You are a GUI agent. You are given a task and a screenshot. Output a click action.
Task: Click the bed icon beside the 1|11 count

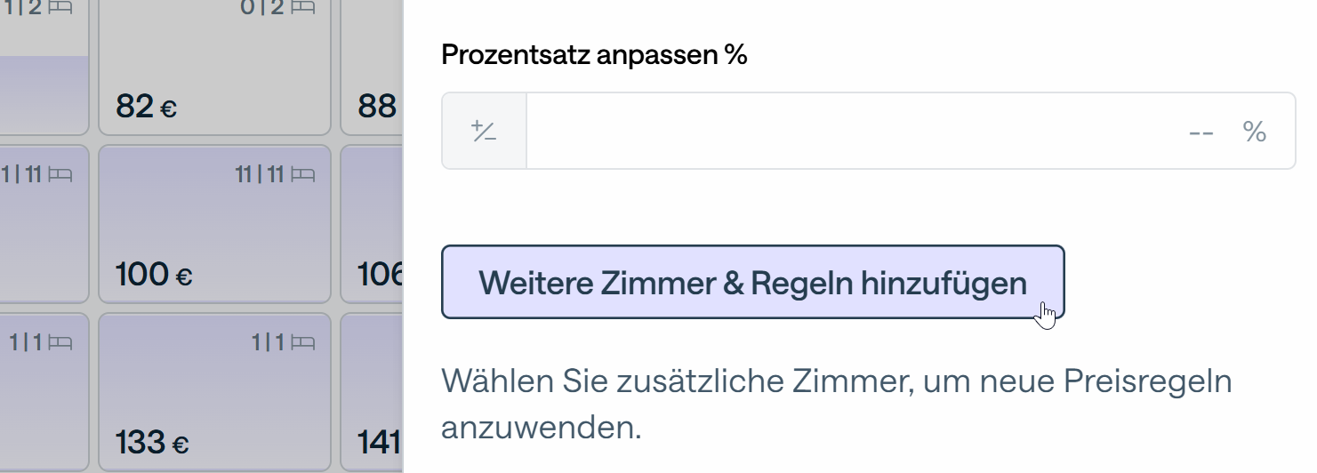click(x=60, y=174)
